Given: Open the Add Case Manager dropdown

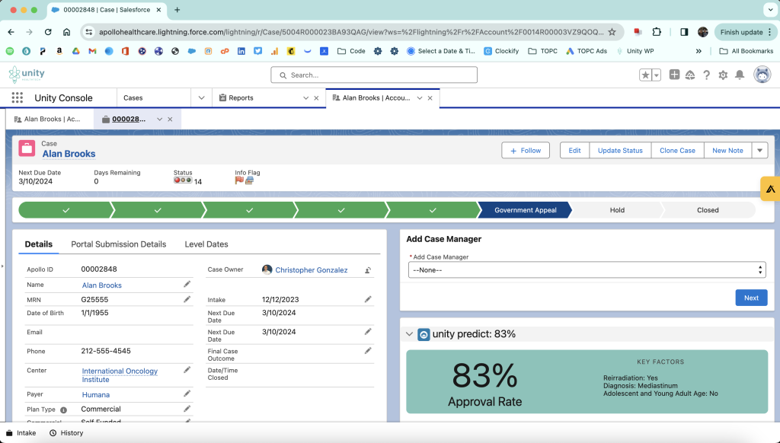Looking at the screenshot, I should point(587,270).
